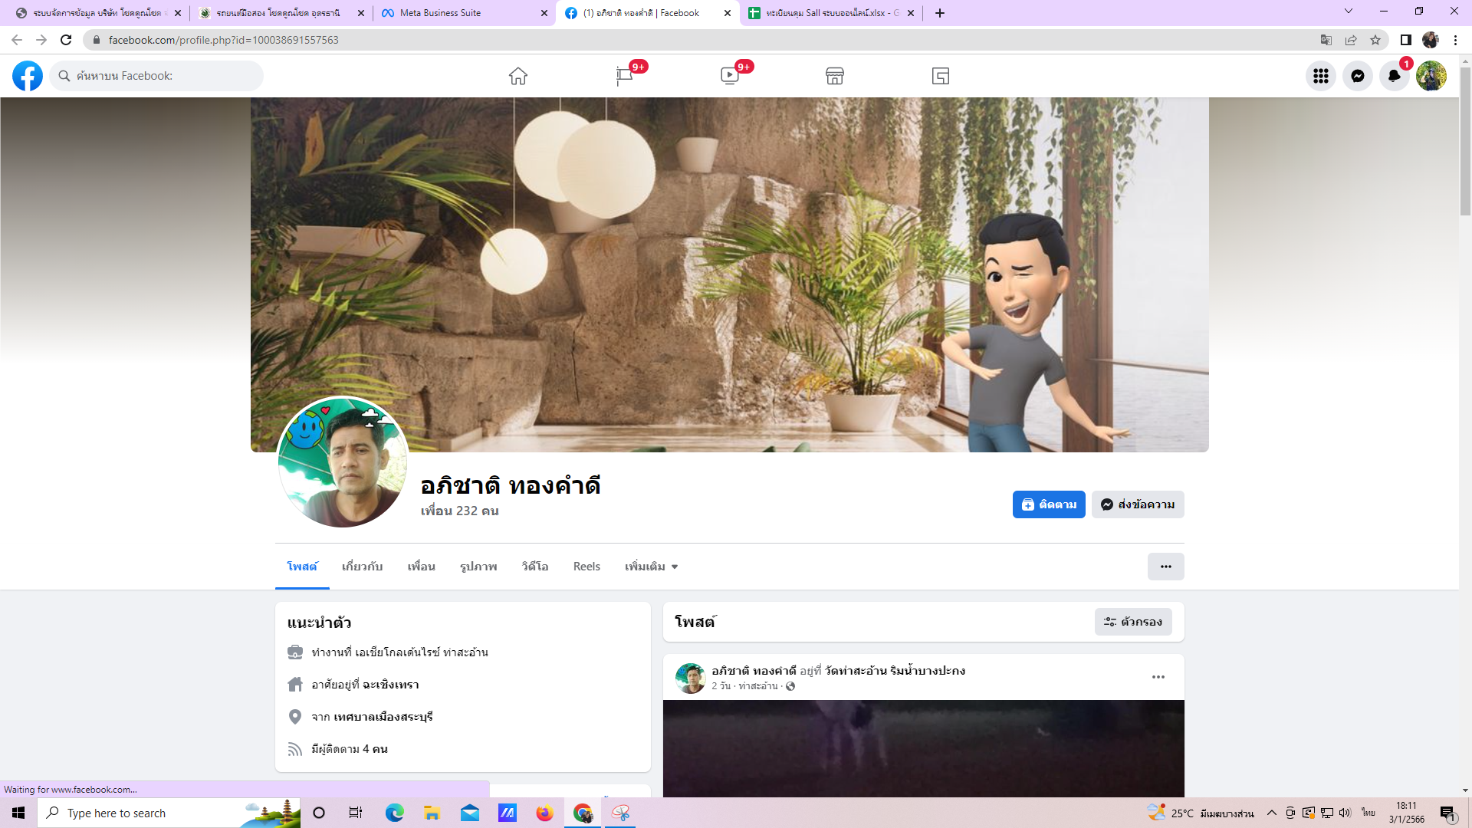Click the blue ติดตาม follow button

pyautogui.click(x=1048, y=504)
